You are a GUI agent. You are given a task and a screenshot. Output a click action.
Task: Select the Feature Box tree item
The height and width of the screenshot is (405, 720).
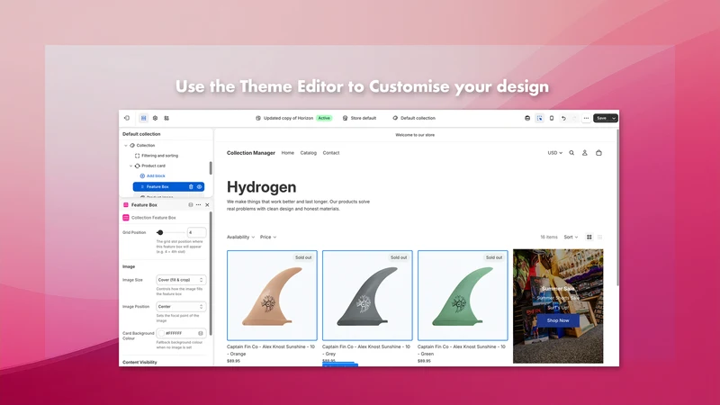tap(168, 187)
